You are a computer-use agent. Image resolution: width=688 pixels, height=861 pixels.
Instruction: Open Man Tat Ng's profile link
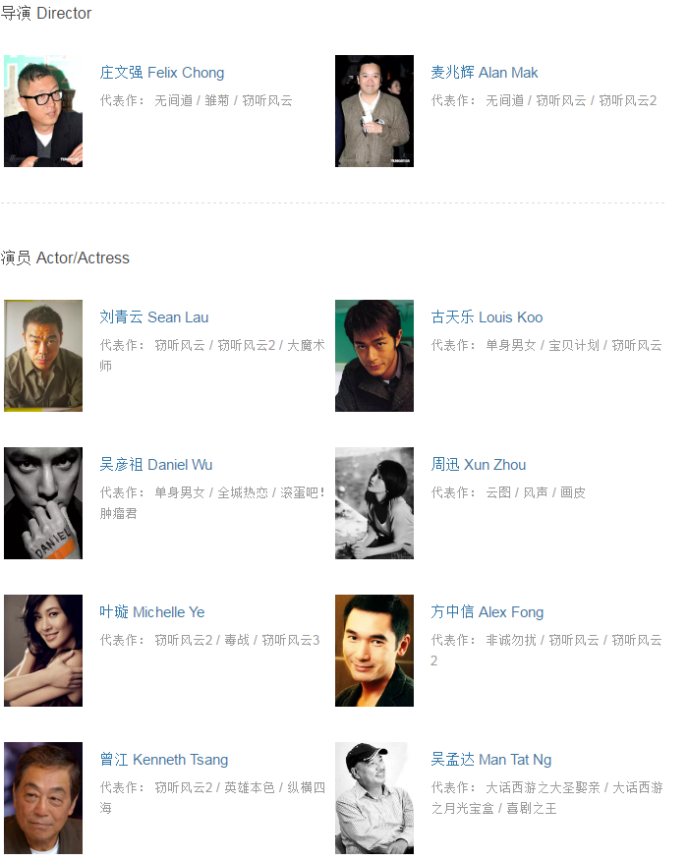click(490, 760)
